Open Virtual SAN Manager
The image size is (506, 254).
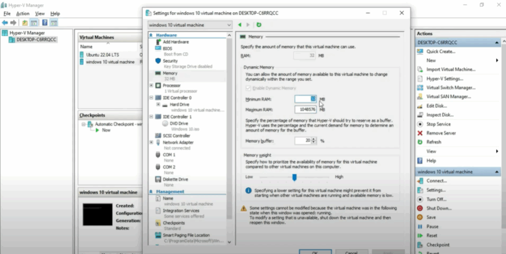point(449,96)
